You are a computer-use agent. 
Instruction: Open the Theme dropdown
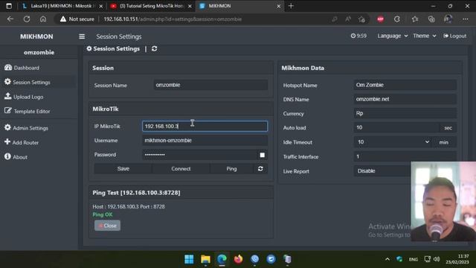(425, 36)
